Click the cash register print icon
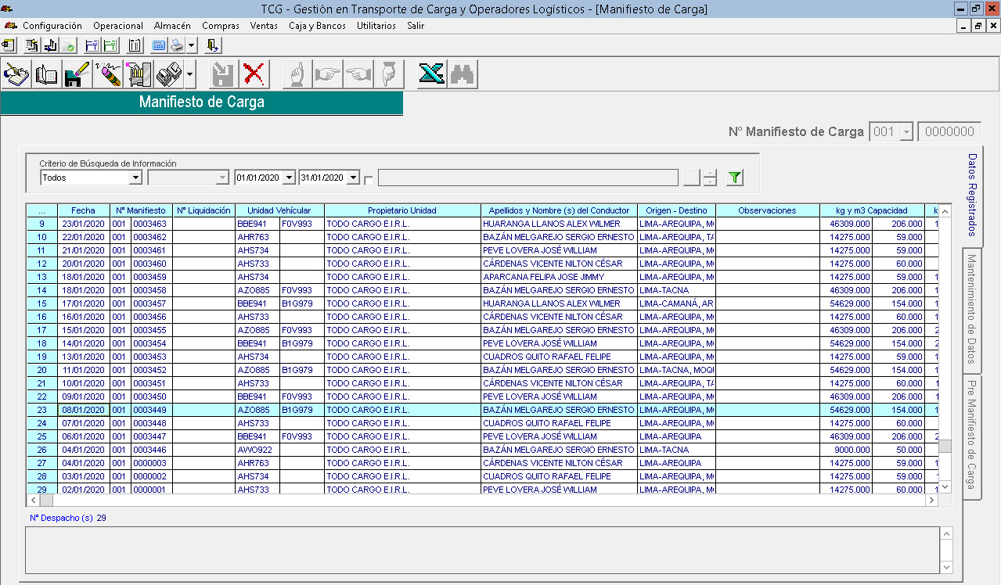Screen dimensions: 1001x585 pos(168,75)
